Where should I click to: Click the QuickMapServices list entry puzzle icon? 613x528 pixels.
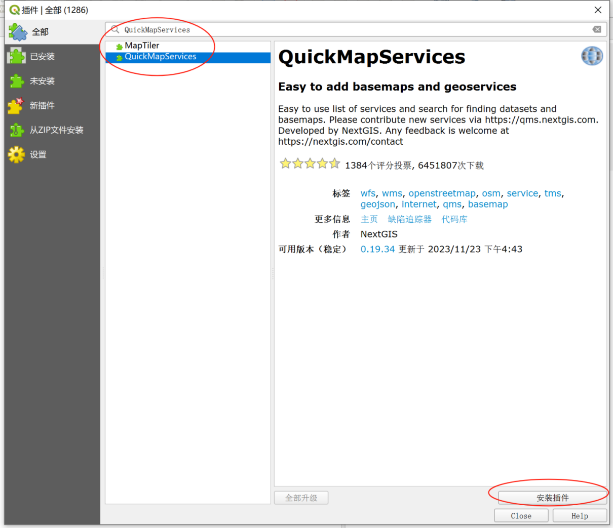[x=120, y=57]
